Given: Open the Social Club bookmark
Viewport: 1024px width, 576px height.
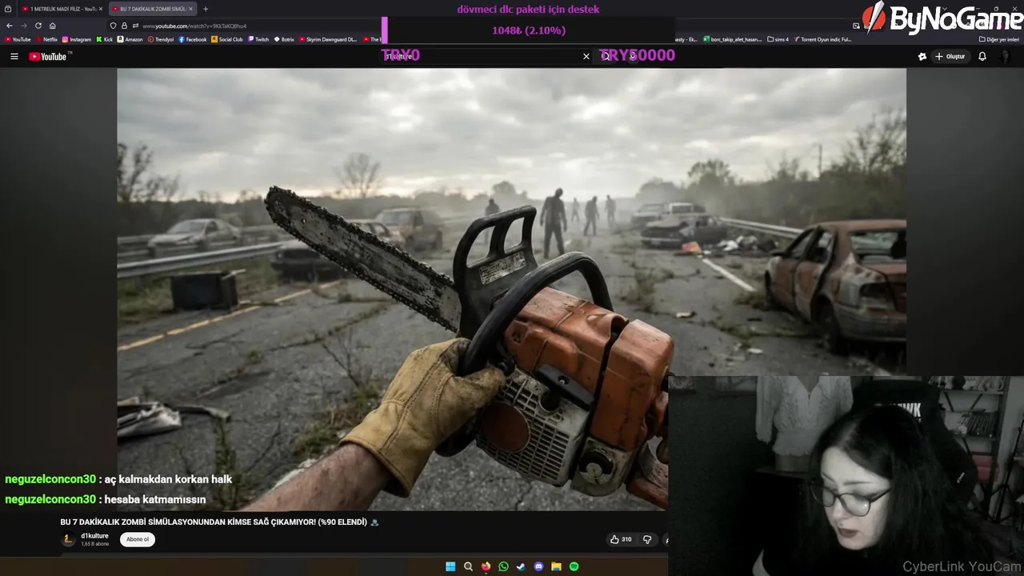Looking at the screenshot, I should (x=227, y=39).
